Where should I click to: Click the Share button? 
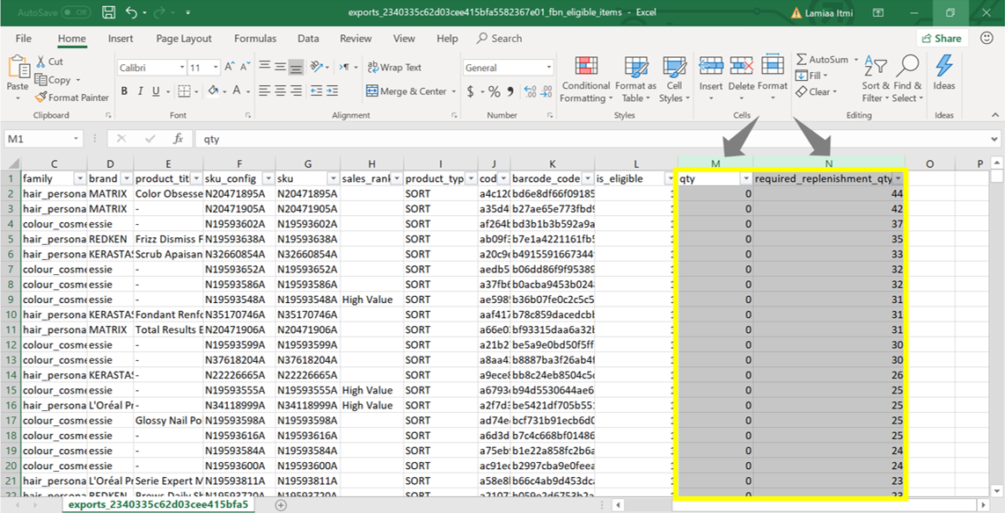coord(942,39)
